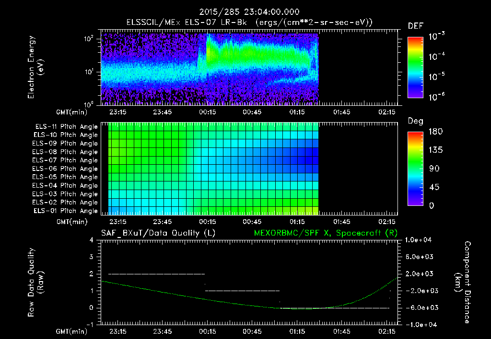The width and height of the screenshot is (491, 339).
Task: Click the 180 value on Deg scale
Action: [x=435, y=132]
